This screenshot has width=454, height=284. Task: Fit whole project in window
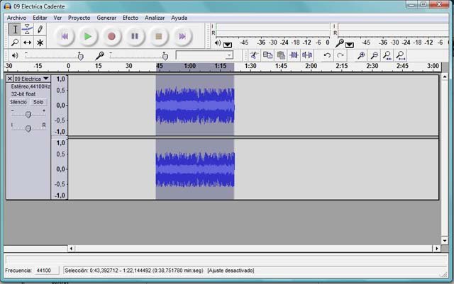coord(401,55)
